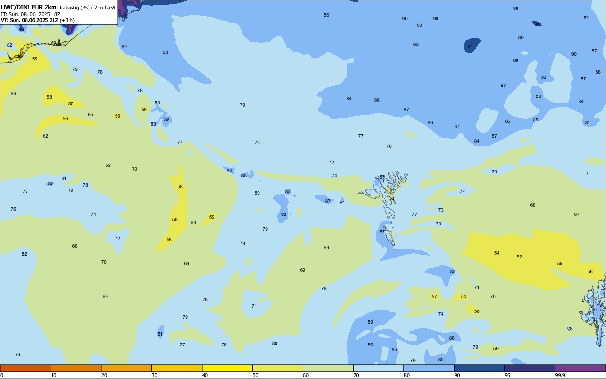
Task: Select the humidity value 63 on the map
Action: tap(193, 222)
